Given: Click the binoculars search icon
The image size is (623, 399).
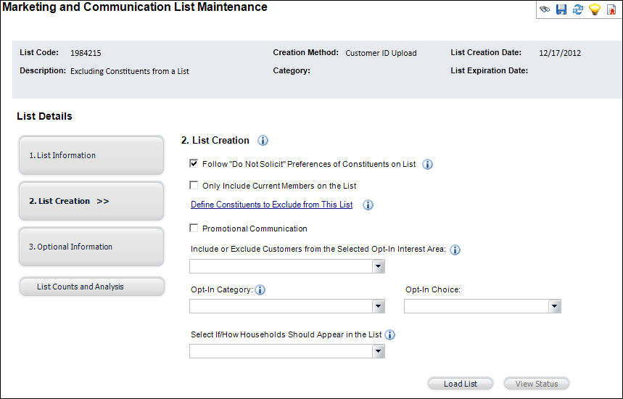Looking at the screenshot, I should (545, 9).
